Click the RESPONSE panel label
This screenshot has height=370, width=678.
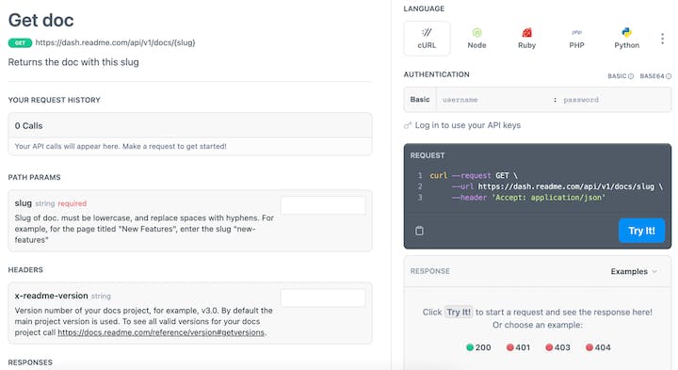[429, 271]
